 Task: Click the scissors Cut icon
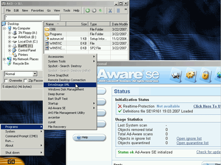tap(110, 10)
